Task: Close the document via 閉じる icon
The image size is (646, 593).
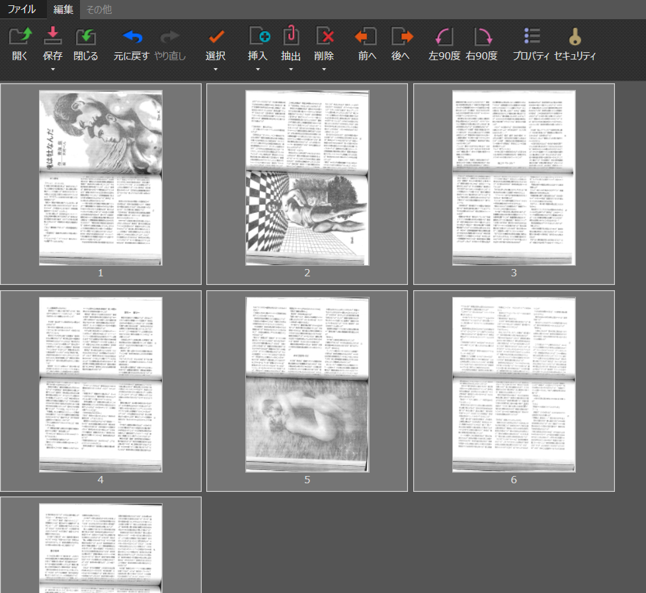Action: coord(86,36)
